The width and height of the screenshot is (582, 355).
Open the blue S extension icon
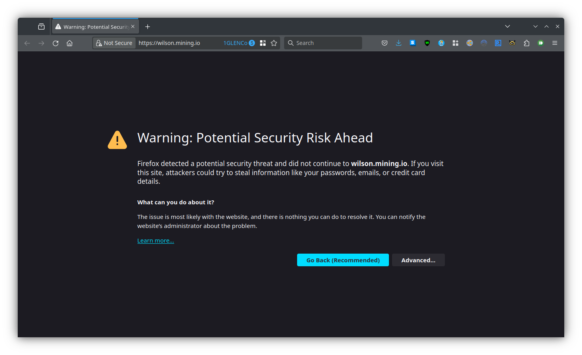(413, 43)
